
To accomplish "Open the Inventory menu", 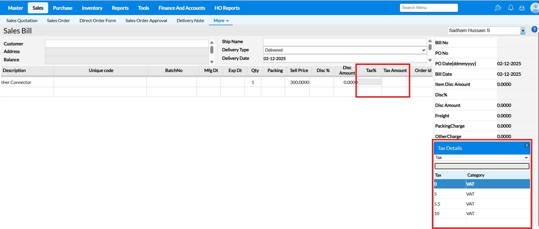I will click(92, 8).
